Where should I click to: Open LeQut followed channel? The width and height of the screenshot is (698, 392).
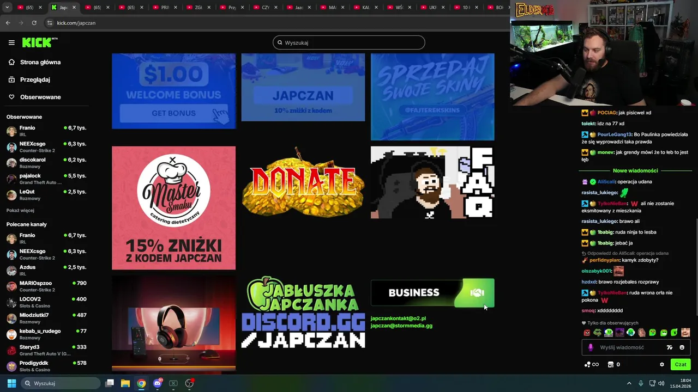46,194
